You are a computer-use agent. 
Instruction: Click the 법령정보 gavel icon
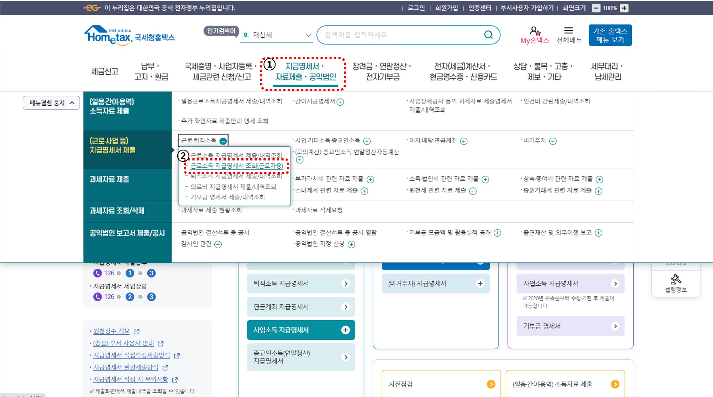tap(676, 279)
